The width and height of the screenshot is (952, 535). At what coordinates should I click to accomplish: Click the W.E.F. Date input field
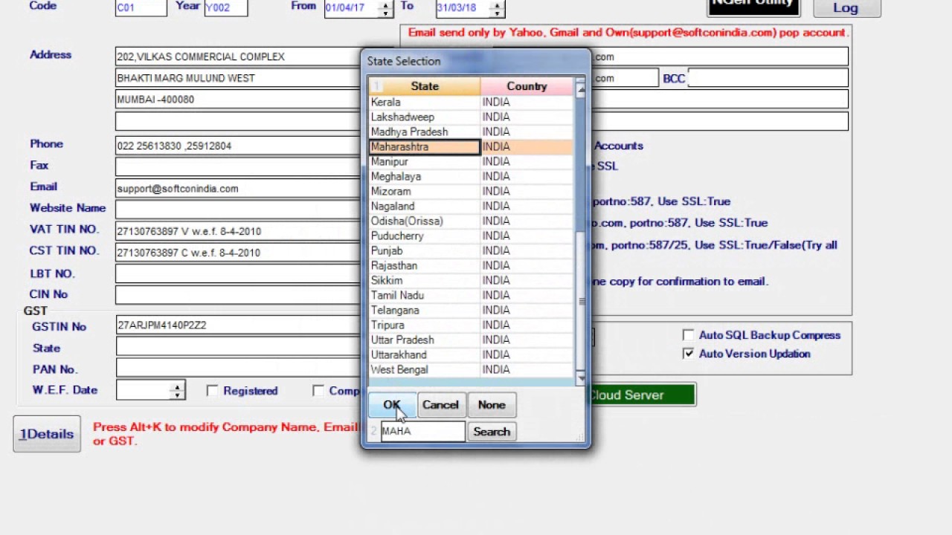(x=143, y=390)
